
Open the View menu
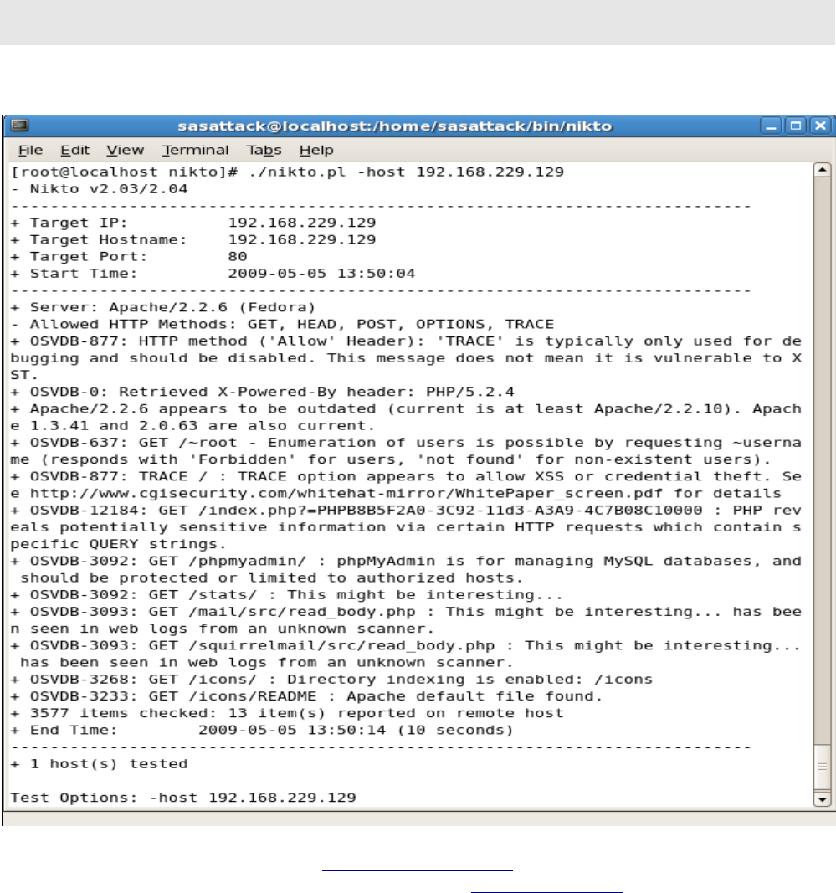click(x=125, y=151)
